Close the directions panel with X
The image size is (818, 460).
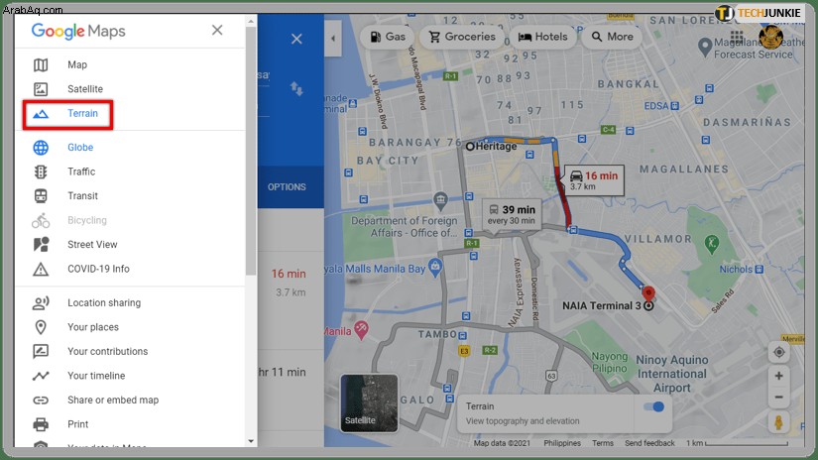pos(296,39)
